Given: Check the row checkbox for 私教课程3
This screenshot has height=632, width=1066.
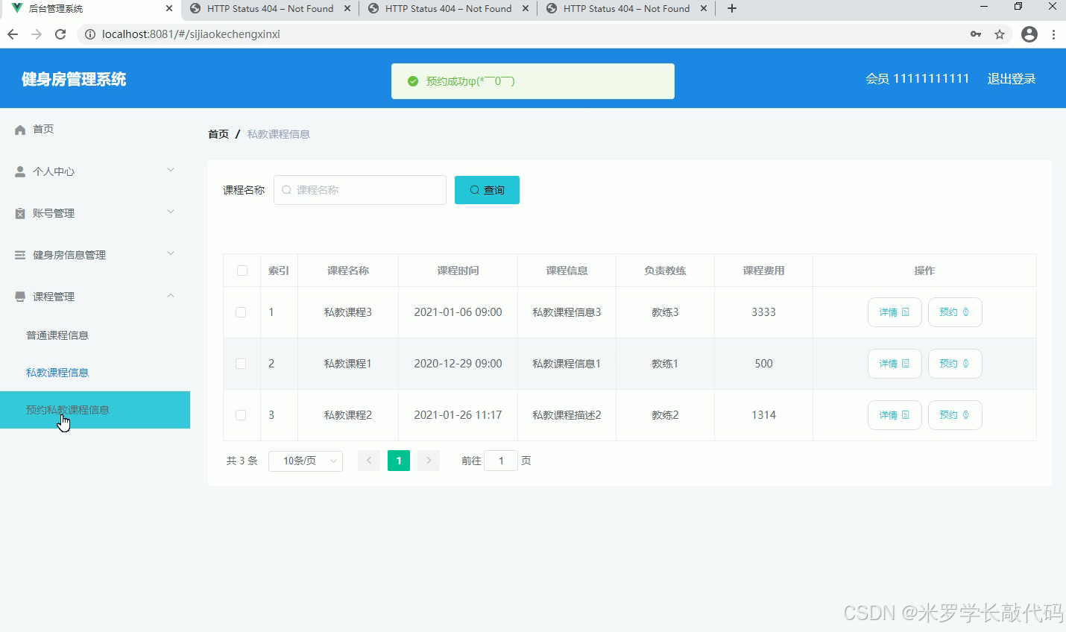Looking at the screenshot, I should (241, 312).
